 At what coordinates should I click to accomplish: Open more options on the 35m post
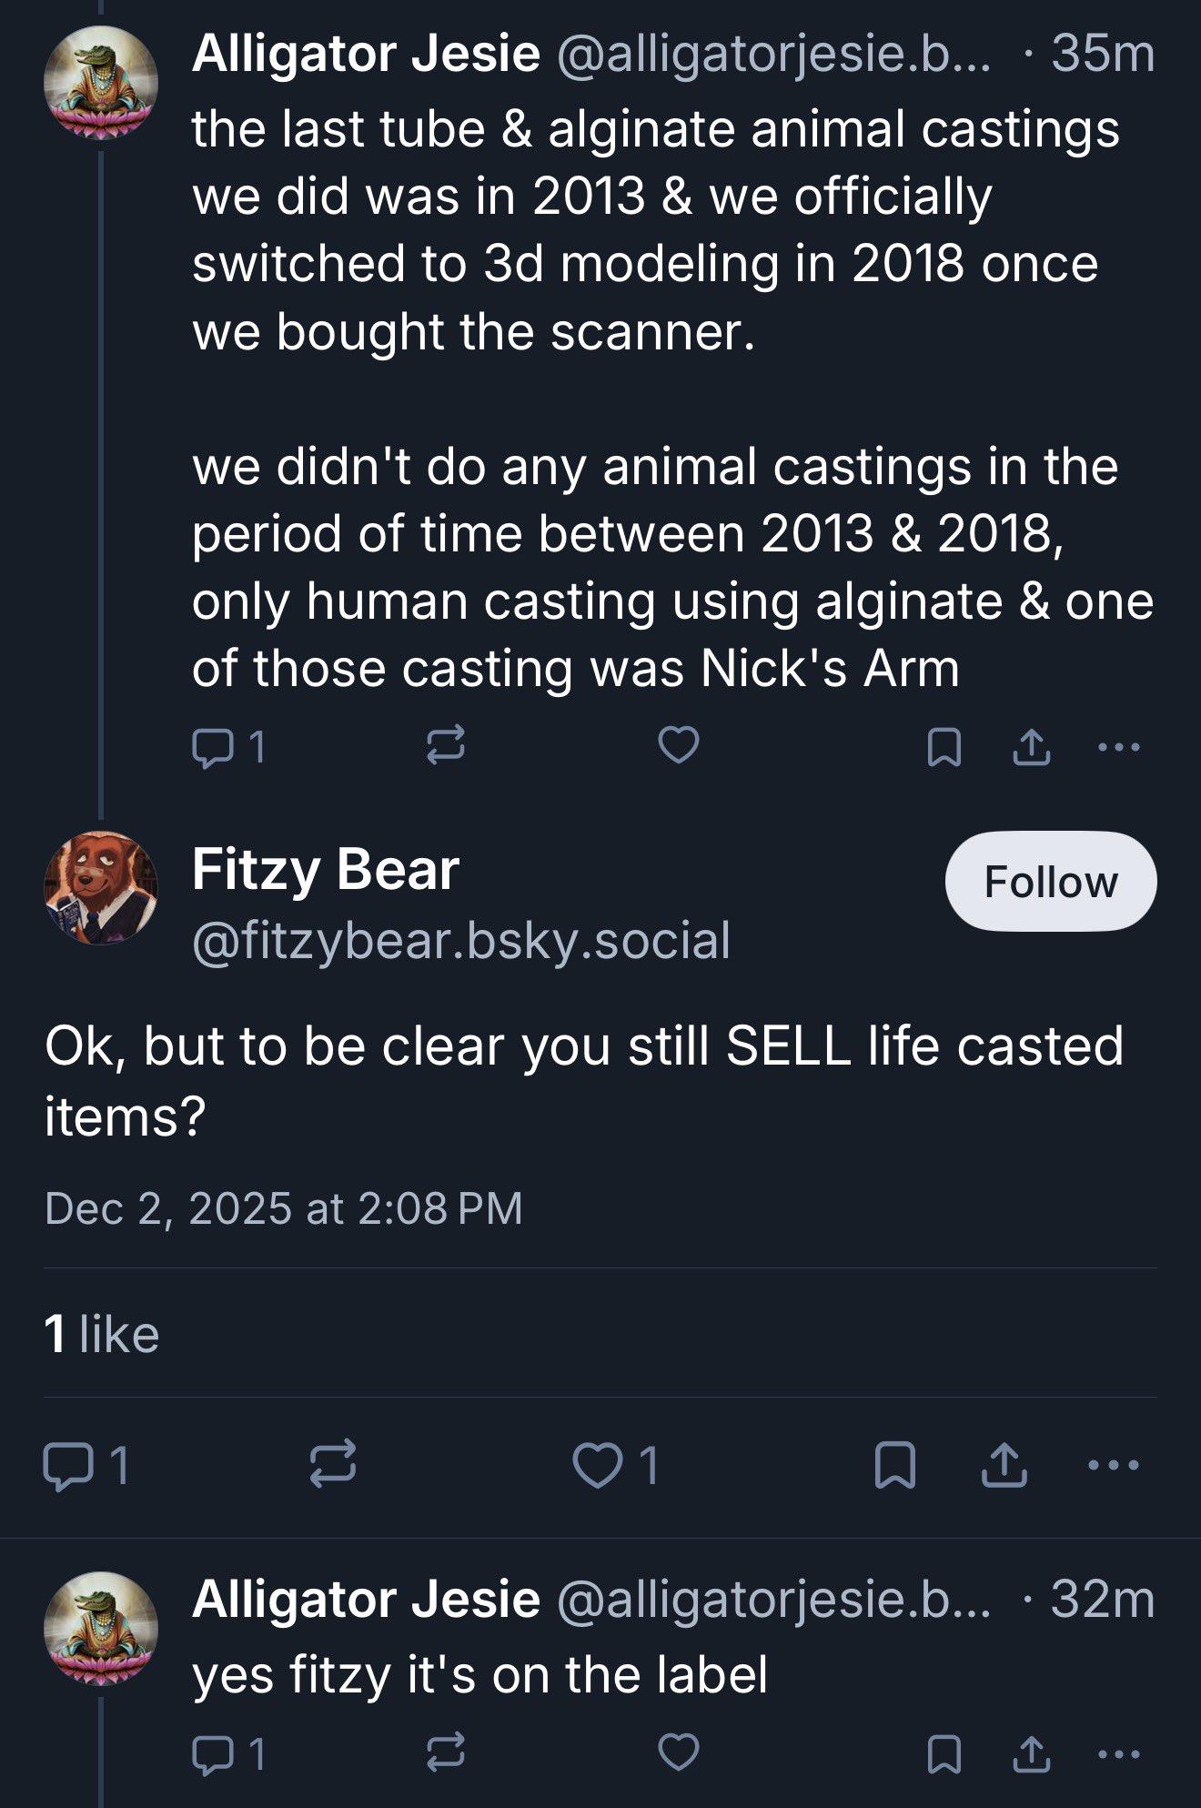(x=1118, y=747)
